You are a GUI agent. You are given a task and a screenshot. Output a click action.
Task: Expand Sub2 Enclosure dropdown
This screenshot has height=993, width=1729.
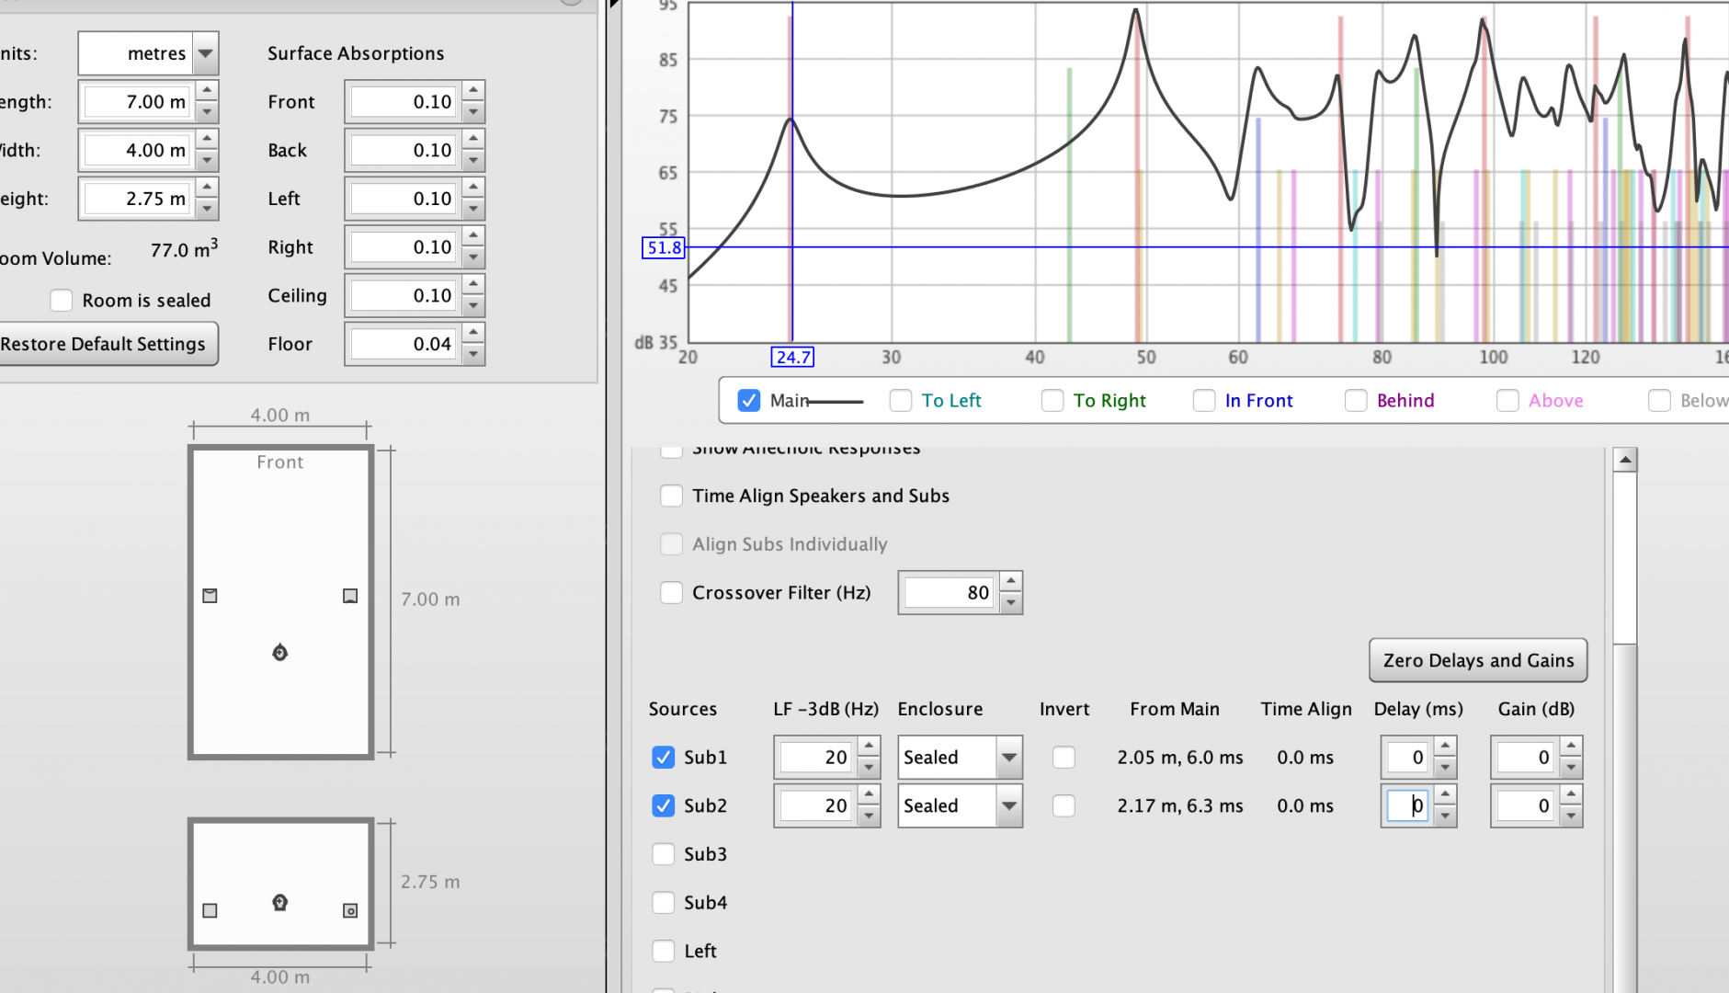[1008, 806]
